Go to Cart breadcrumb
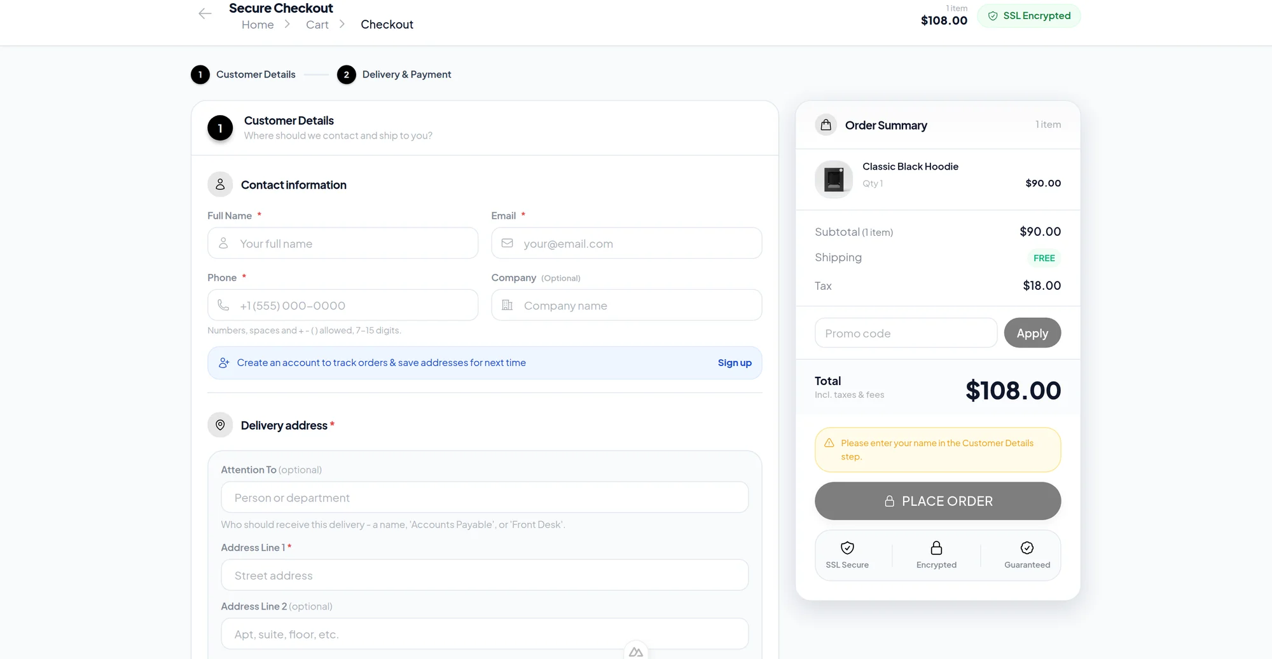The height and width of the screenshot is (659, 1272). pos(317,25)
